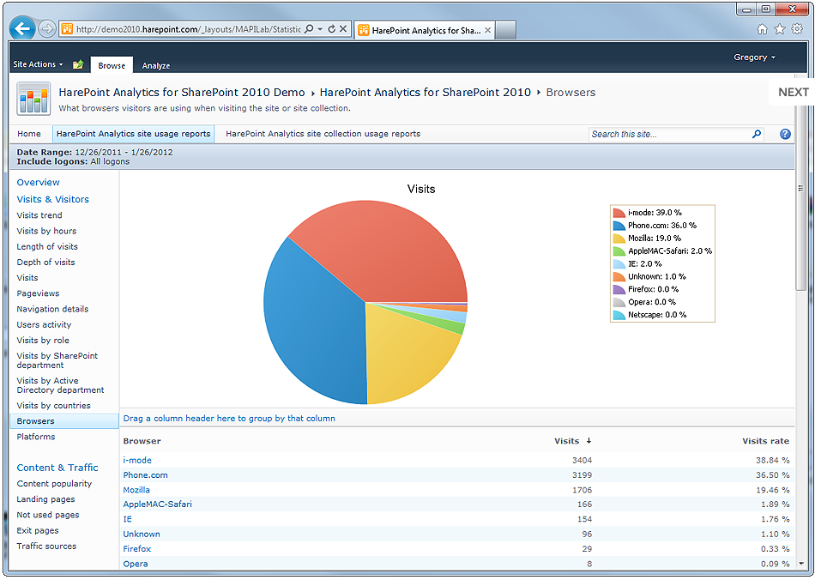This screenshot has width=815, height=580.
Task: Switch to the Analyze ribbon tab
Action: pyautogui.click(x=155, y=65)
